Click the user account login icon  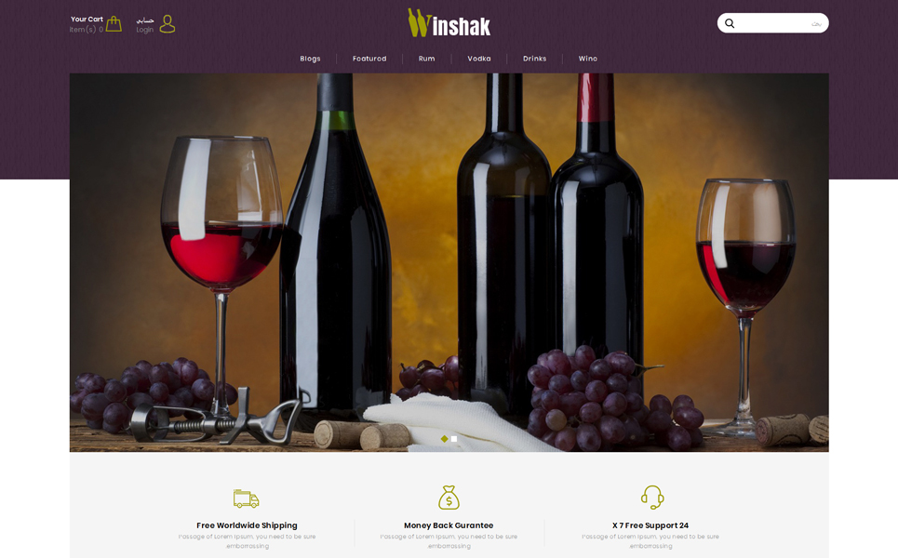coord(168,24)
